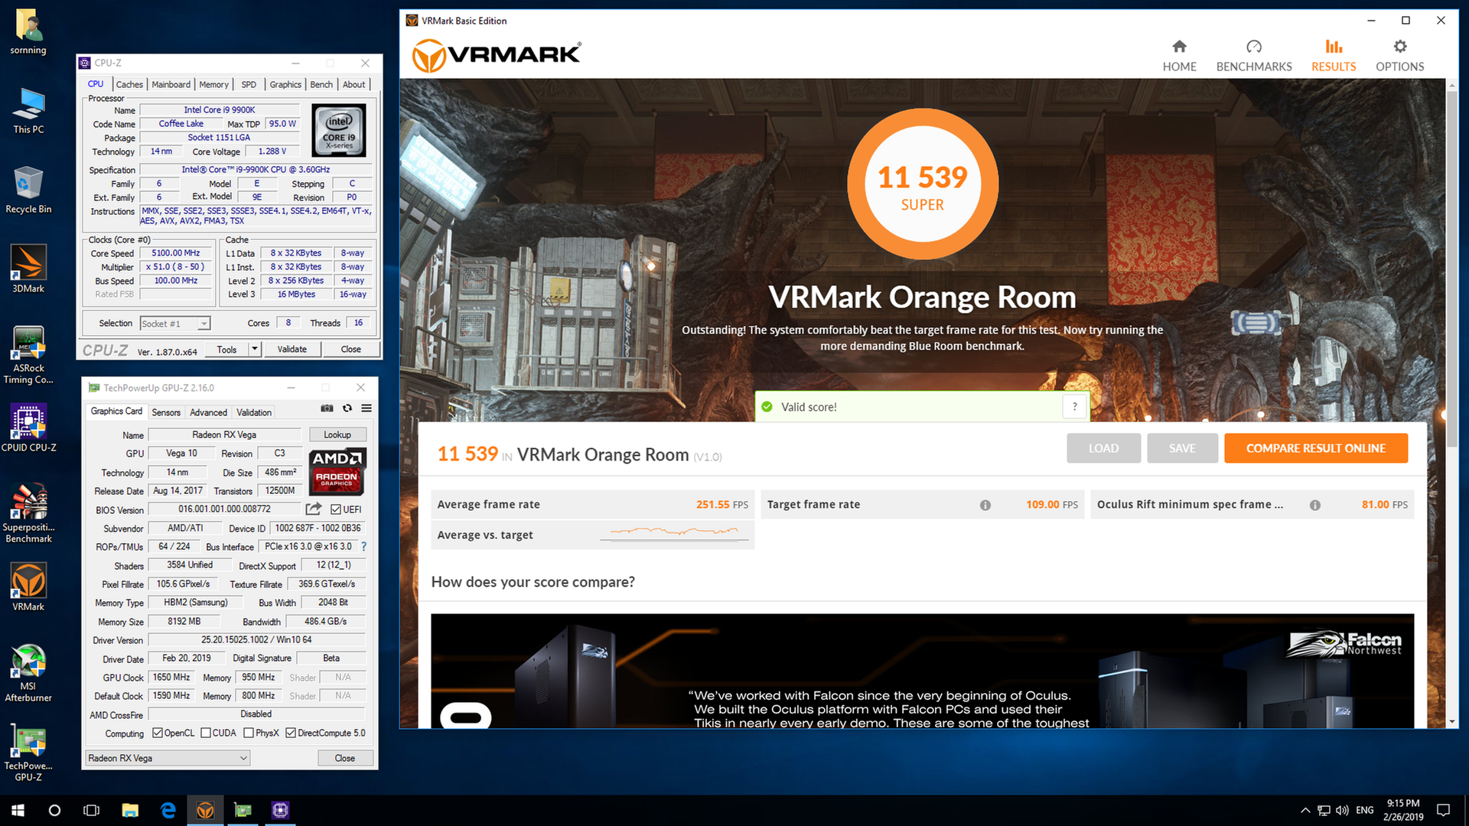Open the HOME icon in VRMark
Viewport: 1469px width, 826px height.
click(1179, 47)
